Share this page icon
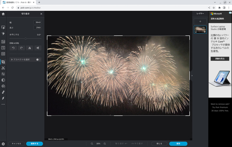 [209, 8]
